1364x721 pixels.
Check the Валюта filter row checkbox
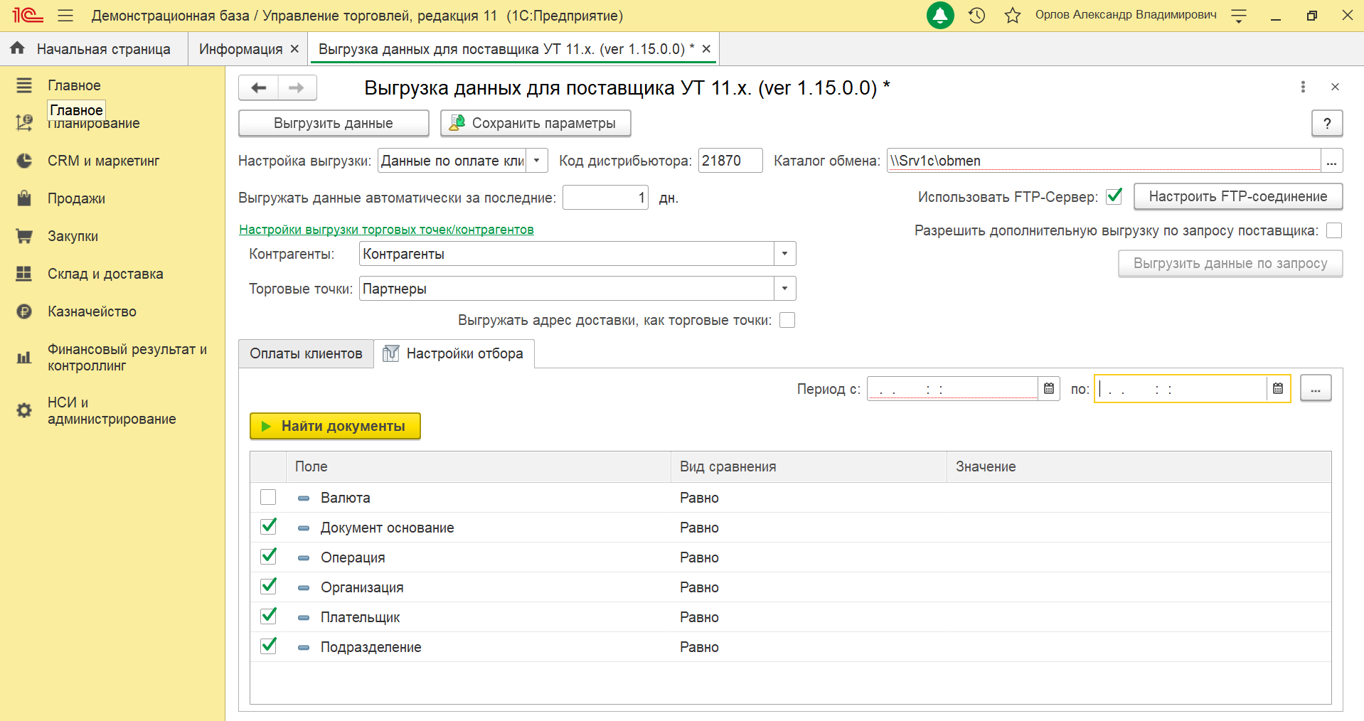(x=268, y=497)
